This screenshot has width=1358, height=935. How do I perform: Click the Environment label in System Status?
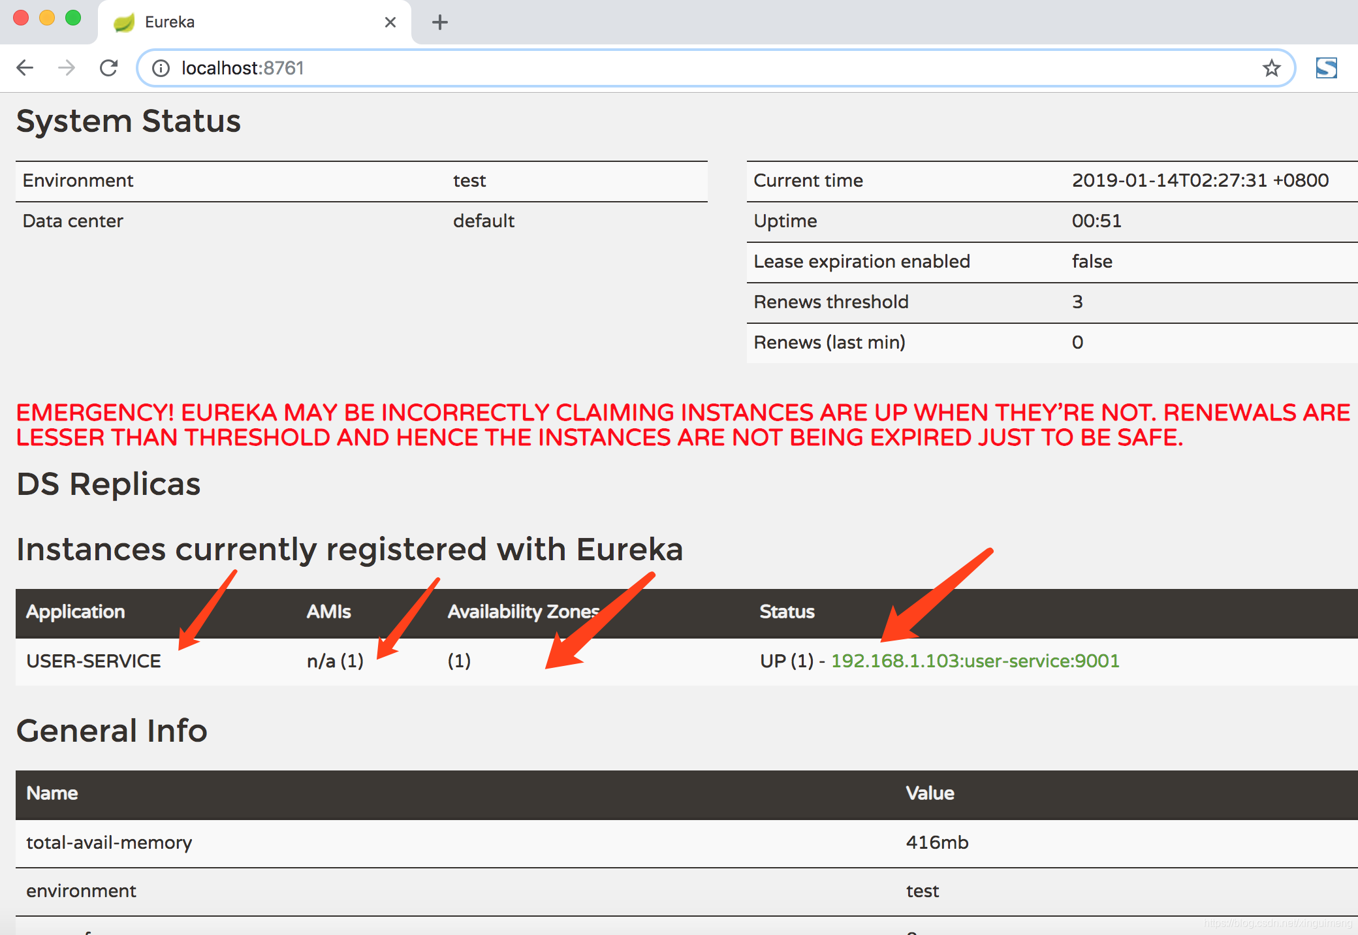(x=78, y=181)
